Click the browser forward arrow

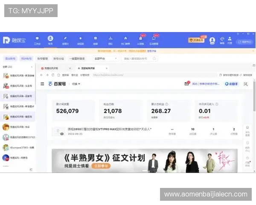tap(47, 75)
